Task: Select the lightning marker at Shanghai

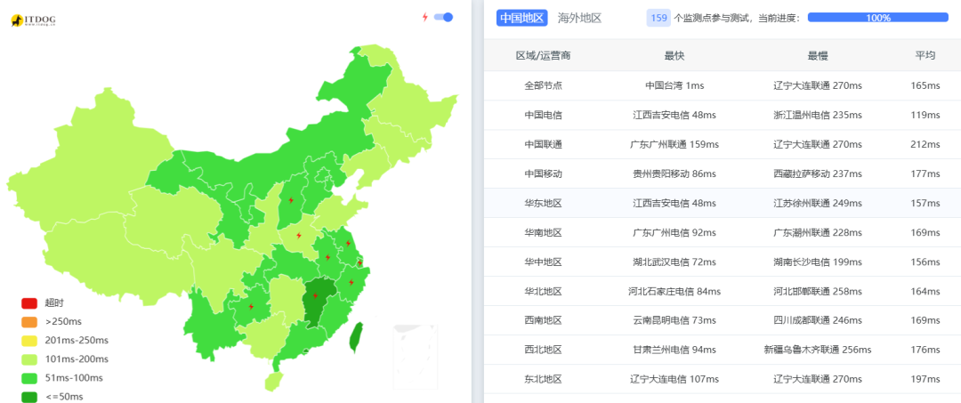Action: tap(359, 262)
